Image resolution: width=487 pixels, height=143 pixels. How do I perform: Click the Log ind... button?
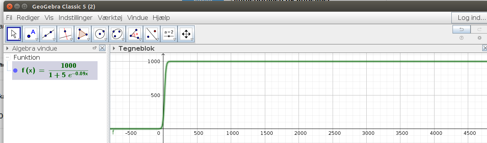(x=469, y=18)
